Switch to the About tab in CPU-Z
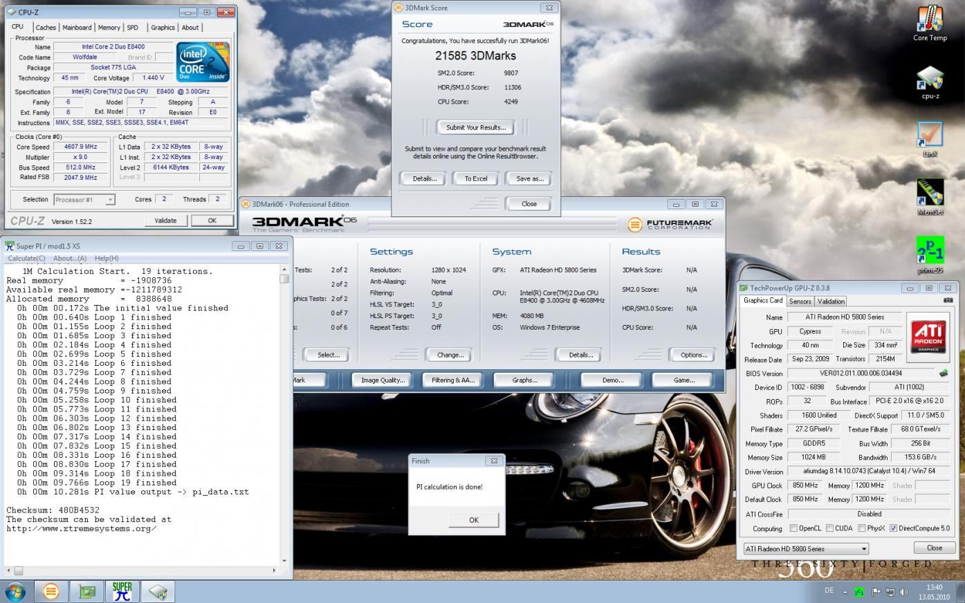The width and height of the screenshot is (965, 603). 190,28
